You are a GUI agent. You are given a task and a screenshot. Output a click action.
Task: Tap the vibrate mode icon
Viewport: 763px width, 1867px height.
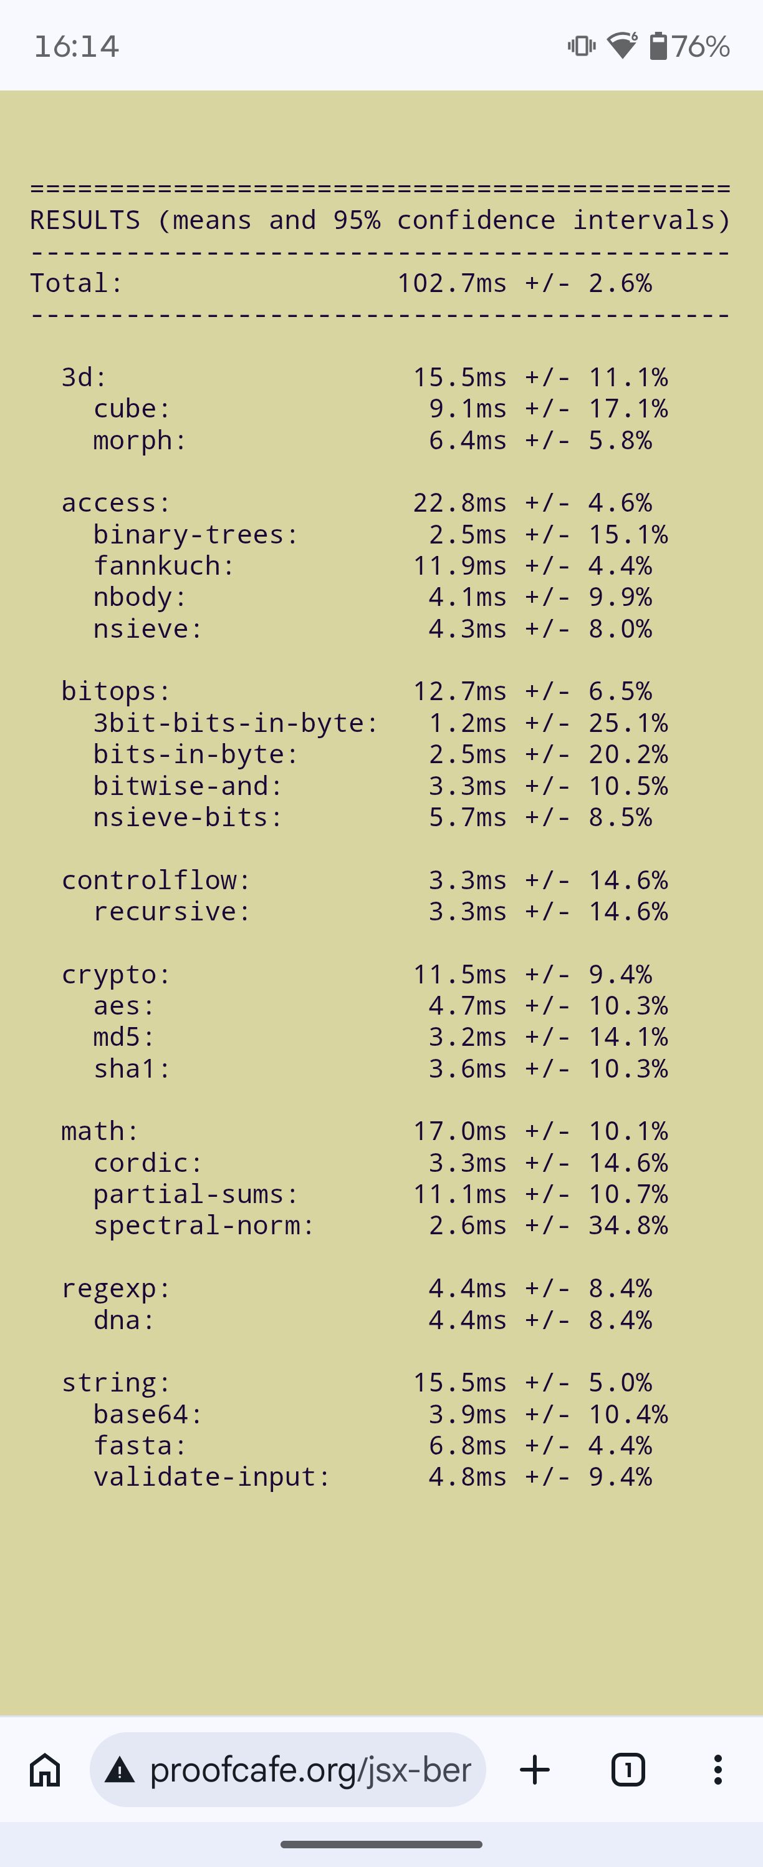coord(582,46)
